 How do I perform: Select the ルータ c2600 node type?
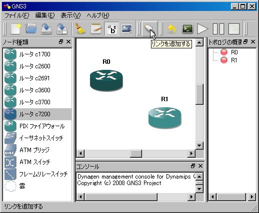click(x=37, y=66)
